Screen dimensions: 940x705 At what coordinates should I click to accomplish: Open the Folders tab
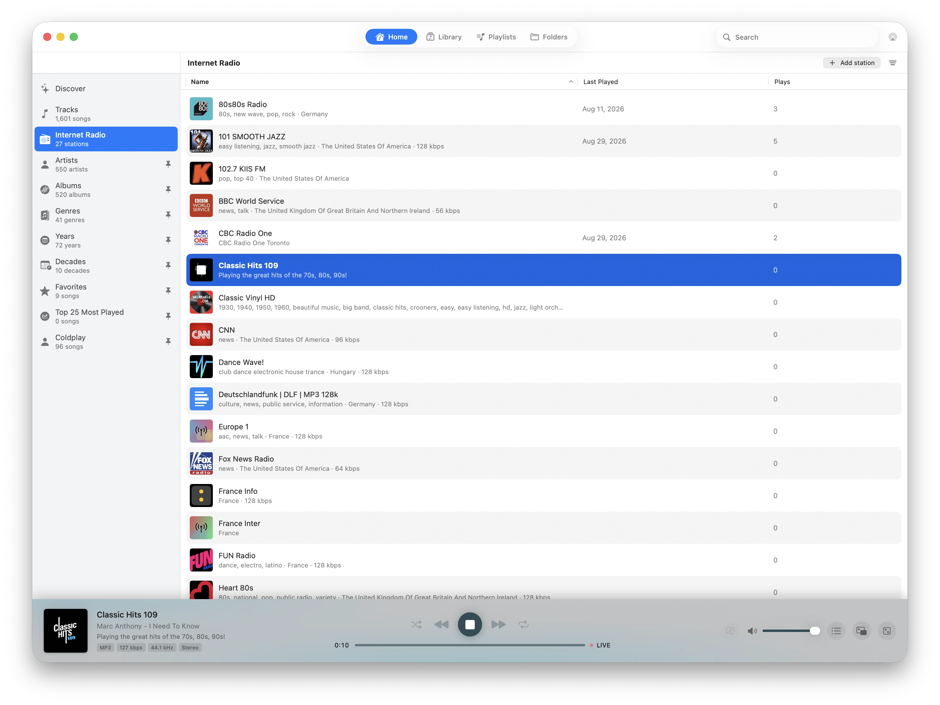point(549,37)
